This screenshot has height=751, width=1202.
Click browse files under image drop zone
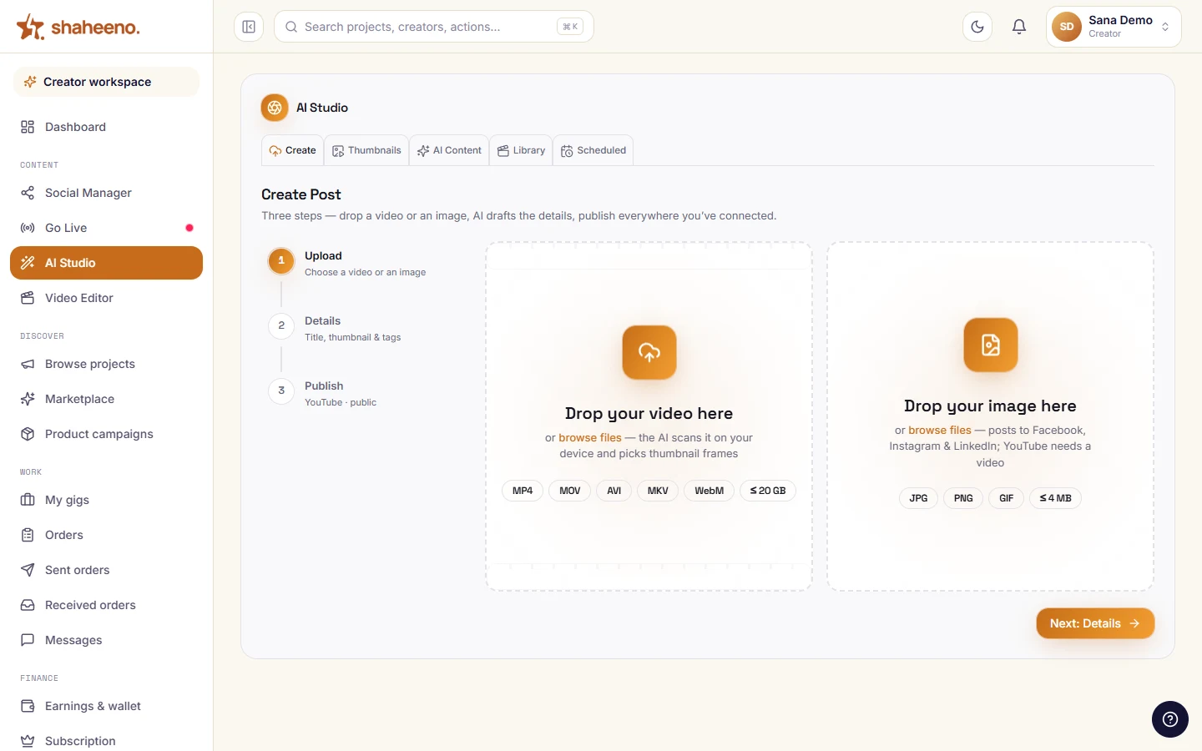(x=940, y=430)
